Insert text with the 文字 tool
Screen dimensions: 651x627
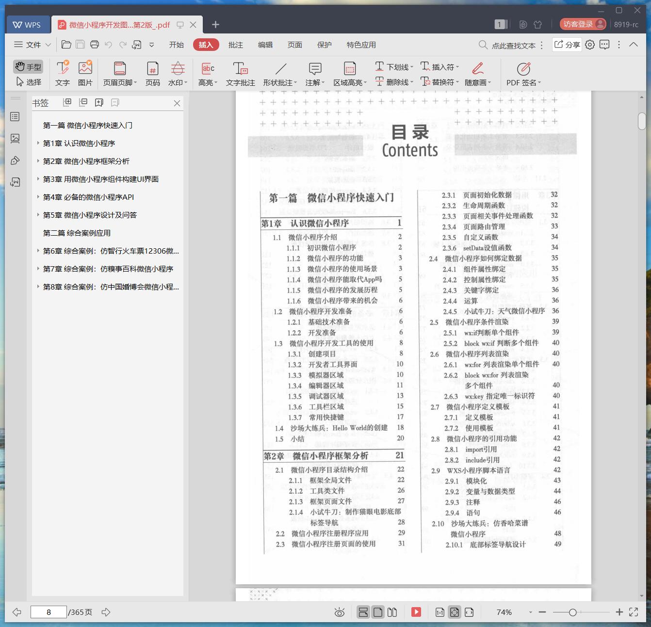click(x=62, y=74)
